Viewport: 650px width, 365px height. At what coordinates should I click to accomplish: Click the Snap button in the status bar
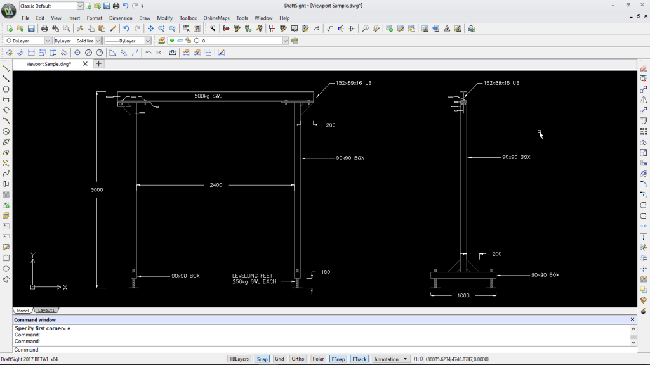pyautogui.click(x=262, y=359)
